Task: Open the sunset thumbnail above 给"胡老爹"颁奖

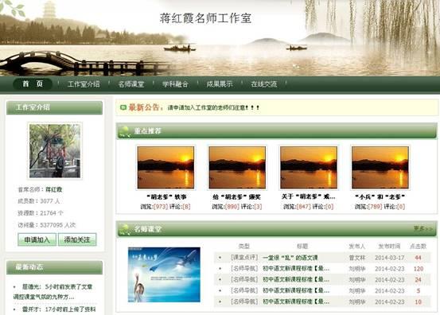Action: (237, 168)
